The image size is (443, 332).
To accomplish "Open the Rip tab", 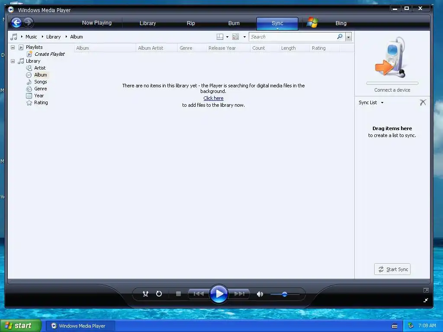I will (x=191, y=23).
